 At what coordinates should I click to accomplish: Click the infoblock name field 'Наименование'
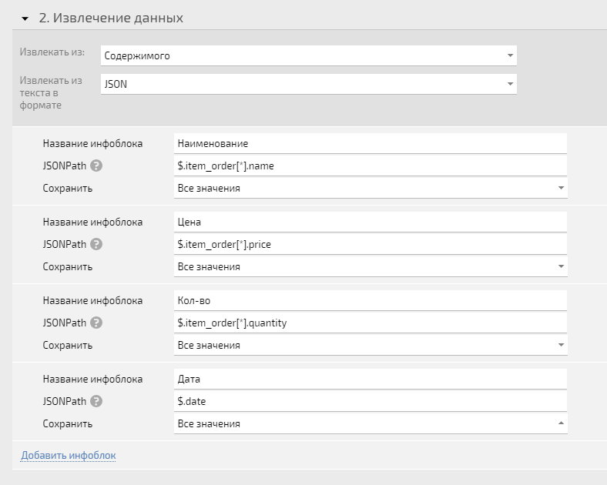[x=371, y=143]
